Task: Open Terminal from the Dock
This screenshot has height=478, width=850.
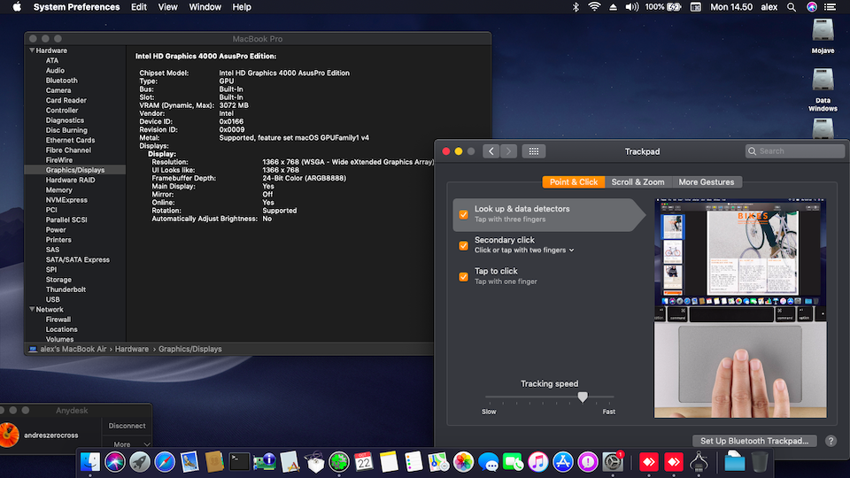Action: (239, 461)
